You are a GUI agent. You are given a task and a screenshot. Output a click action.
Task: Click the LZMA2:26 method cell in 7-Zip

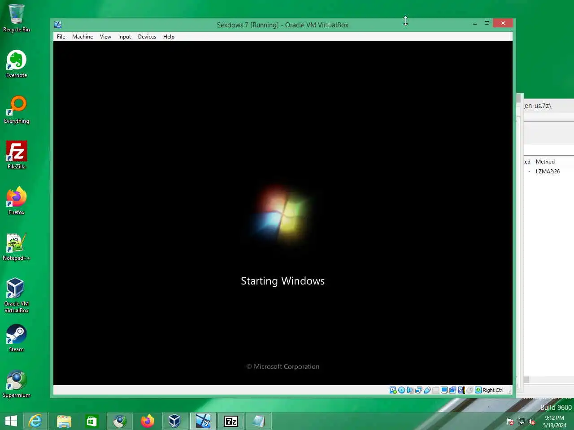click(548, 172)
